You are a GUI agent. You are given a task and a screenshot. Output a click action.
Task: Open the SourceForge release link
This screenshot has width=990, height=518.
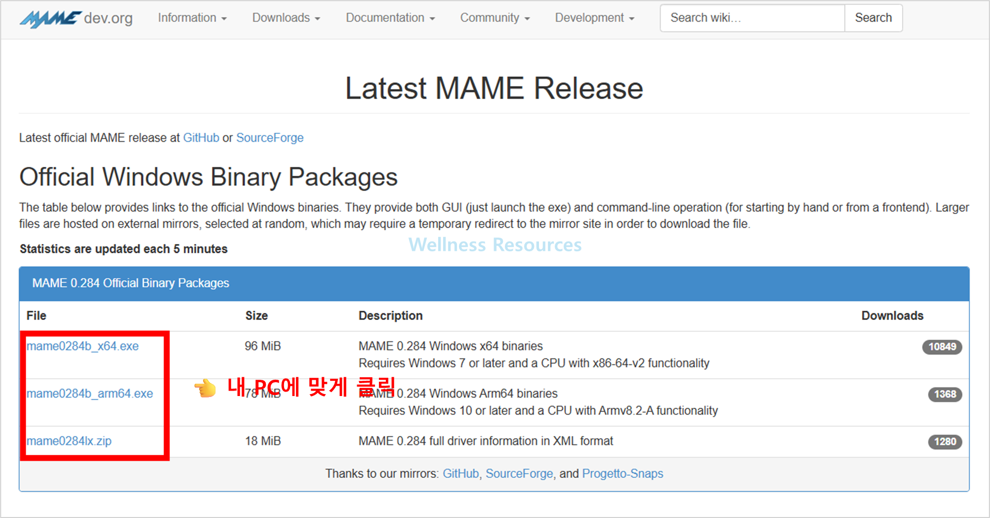(x=270, y=138)
